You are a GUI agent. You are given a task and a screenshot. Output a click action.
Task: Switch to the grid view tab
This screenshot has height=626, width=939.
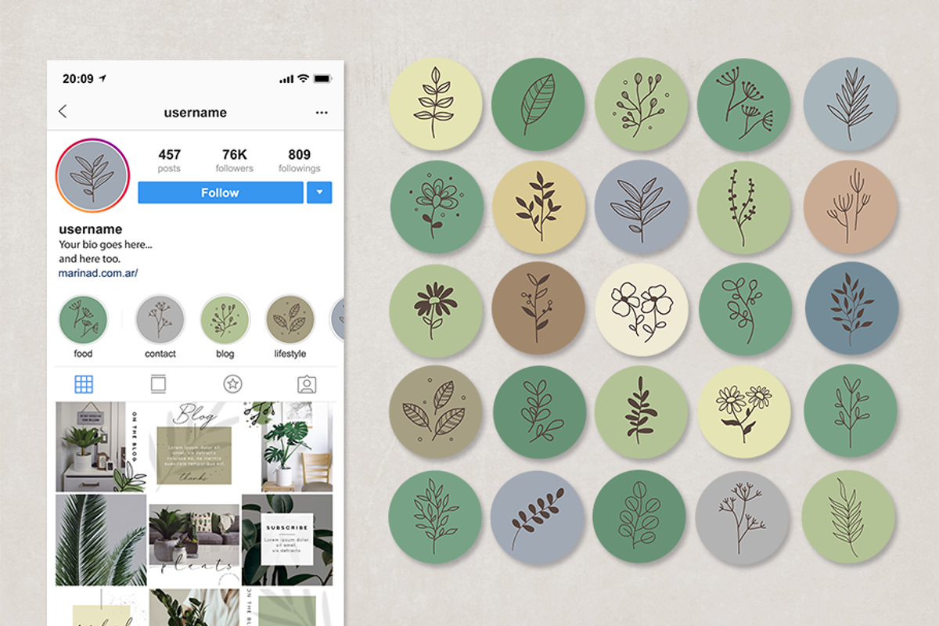click(84, 384)
